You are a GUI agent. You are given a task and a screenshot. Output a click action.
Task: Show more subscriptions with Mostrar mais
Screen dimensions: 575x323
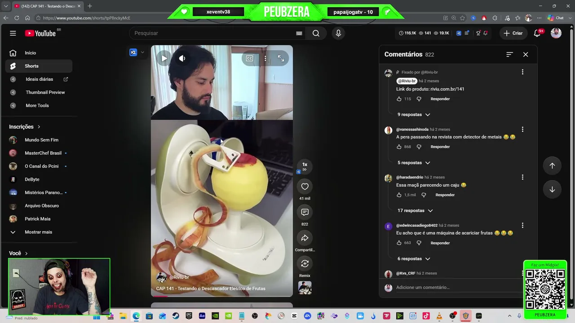click(x=39, y=232)
